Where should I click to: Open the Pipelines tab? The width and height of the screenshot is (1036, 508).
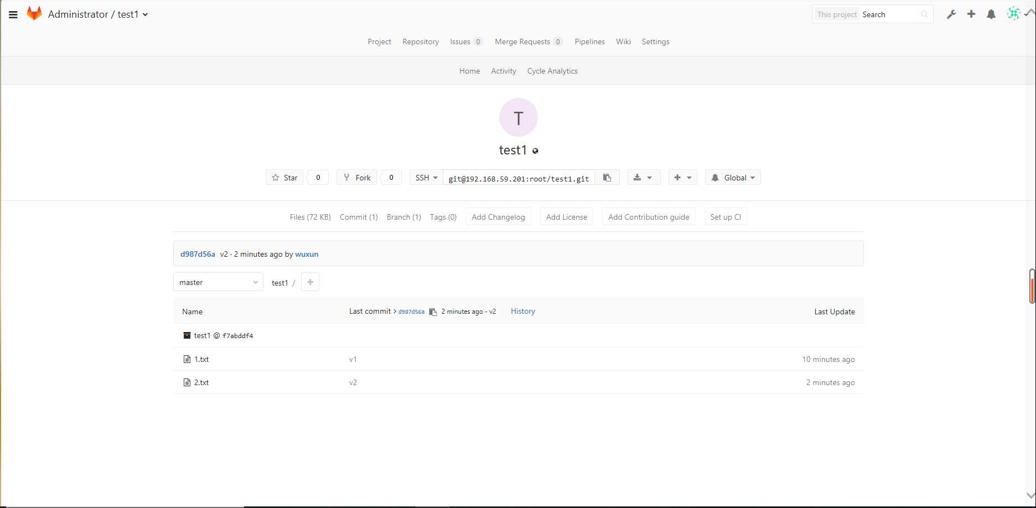click(589, 42)
